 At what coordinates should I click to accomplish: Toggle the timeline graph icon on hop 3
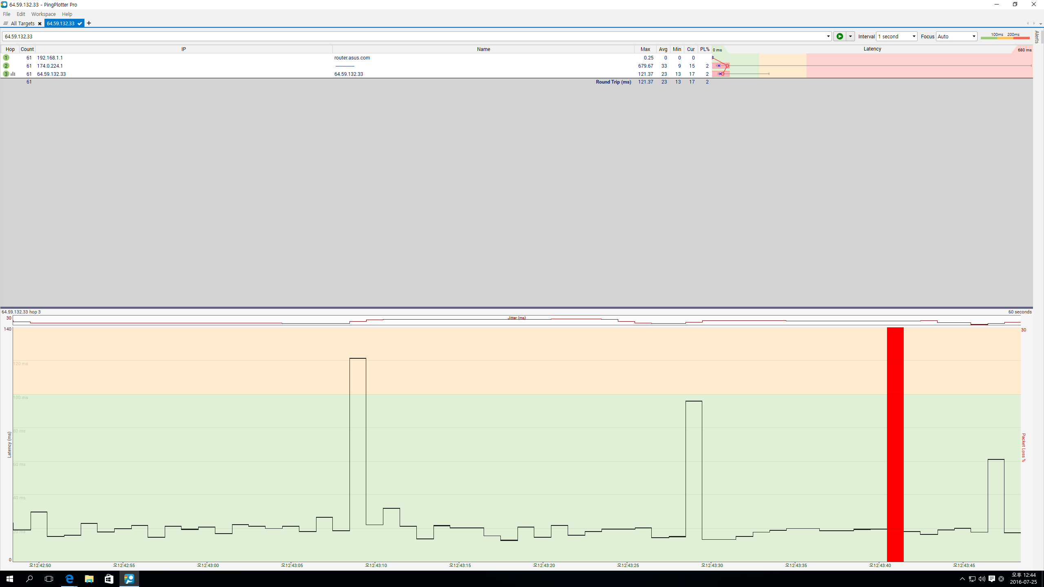coord(13,74)
